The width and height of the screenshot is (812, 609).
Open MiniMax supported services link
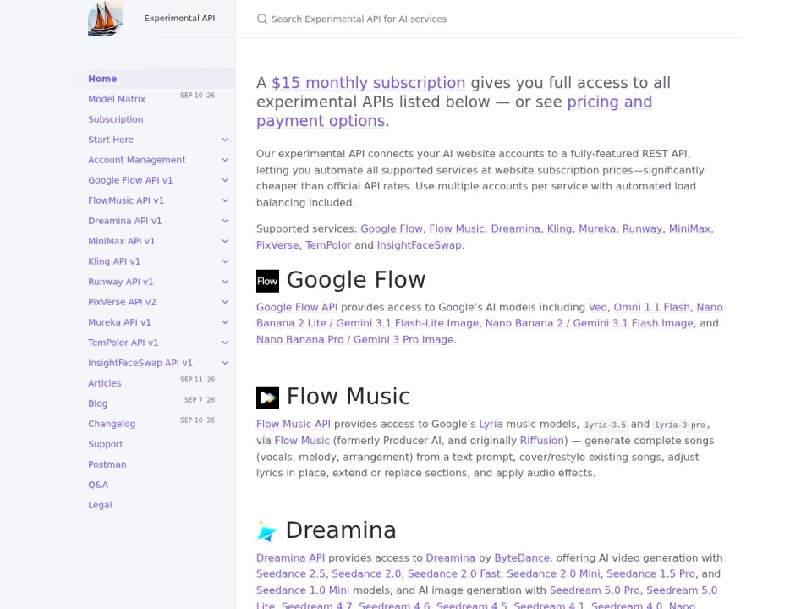(x=690, y=229)
